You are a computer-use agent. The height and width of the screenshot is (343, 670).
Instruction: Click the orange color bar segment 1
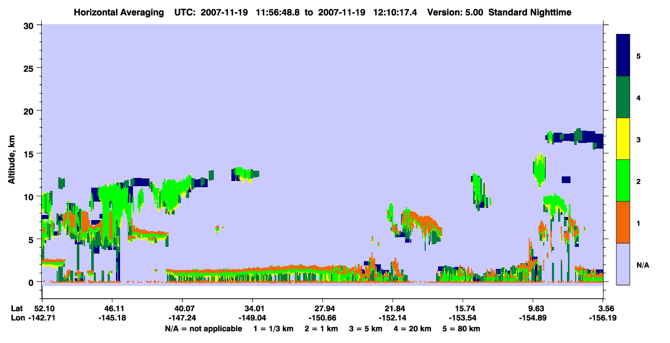pyautogui.click(x=623, y=222)
